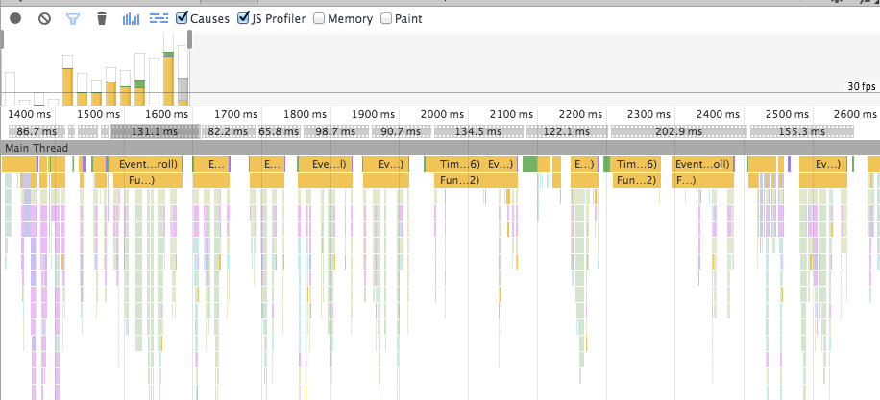
Task: Click the 2500 ms ruler label
Action: tap(787, 114)
